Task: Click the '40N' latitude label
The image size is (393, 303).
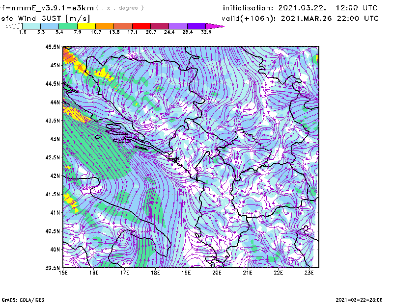Action: click(55, 250)
